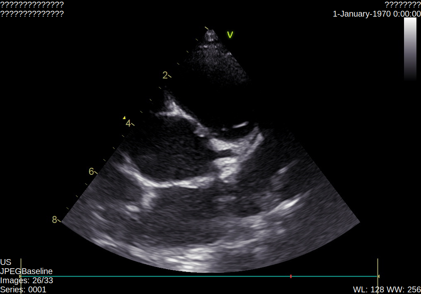Click the US modality label
This screenshot has width=421, height=294.
5,262
